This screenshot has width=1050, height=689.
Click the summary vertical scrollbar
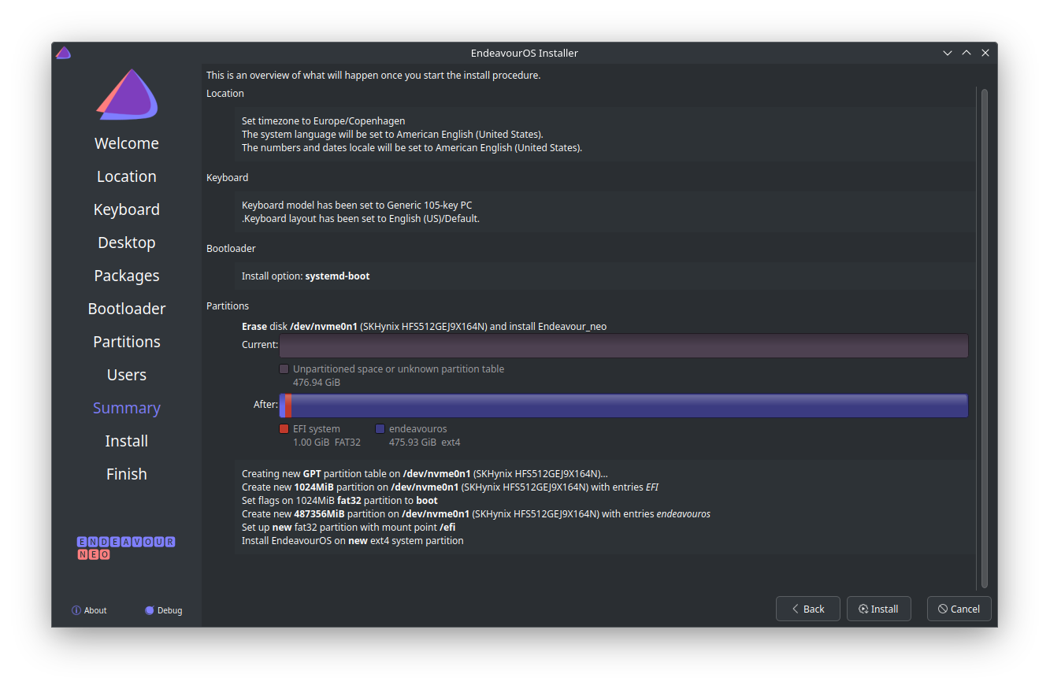tap(984, 339)
